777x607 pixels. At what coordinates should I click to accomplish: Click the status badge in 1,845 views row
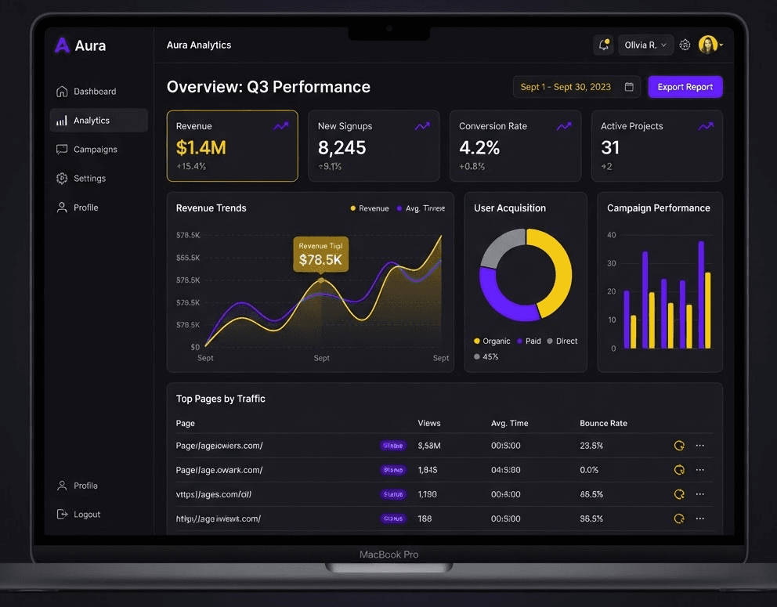pos(393,470)
